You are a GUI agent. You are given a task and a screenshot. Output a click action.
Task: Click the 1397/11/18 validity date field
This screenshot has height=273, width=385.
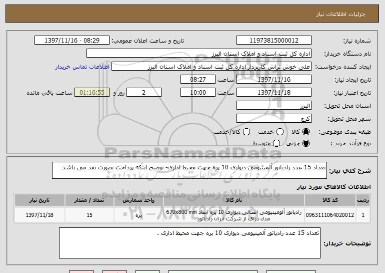point(273,93)
